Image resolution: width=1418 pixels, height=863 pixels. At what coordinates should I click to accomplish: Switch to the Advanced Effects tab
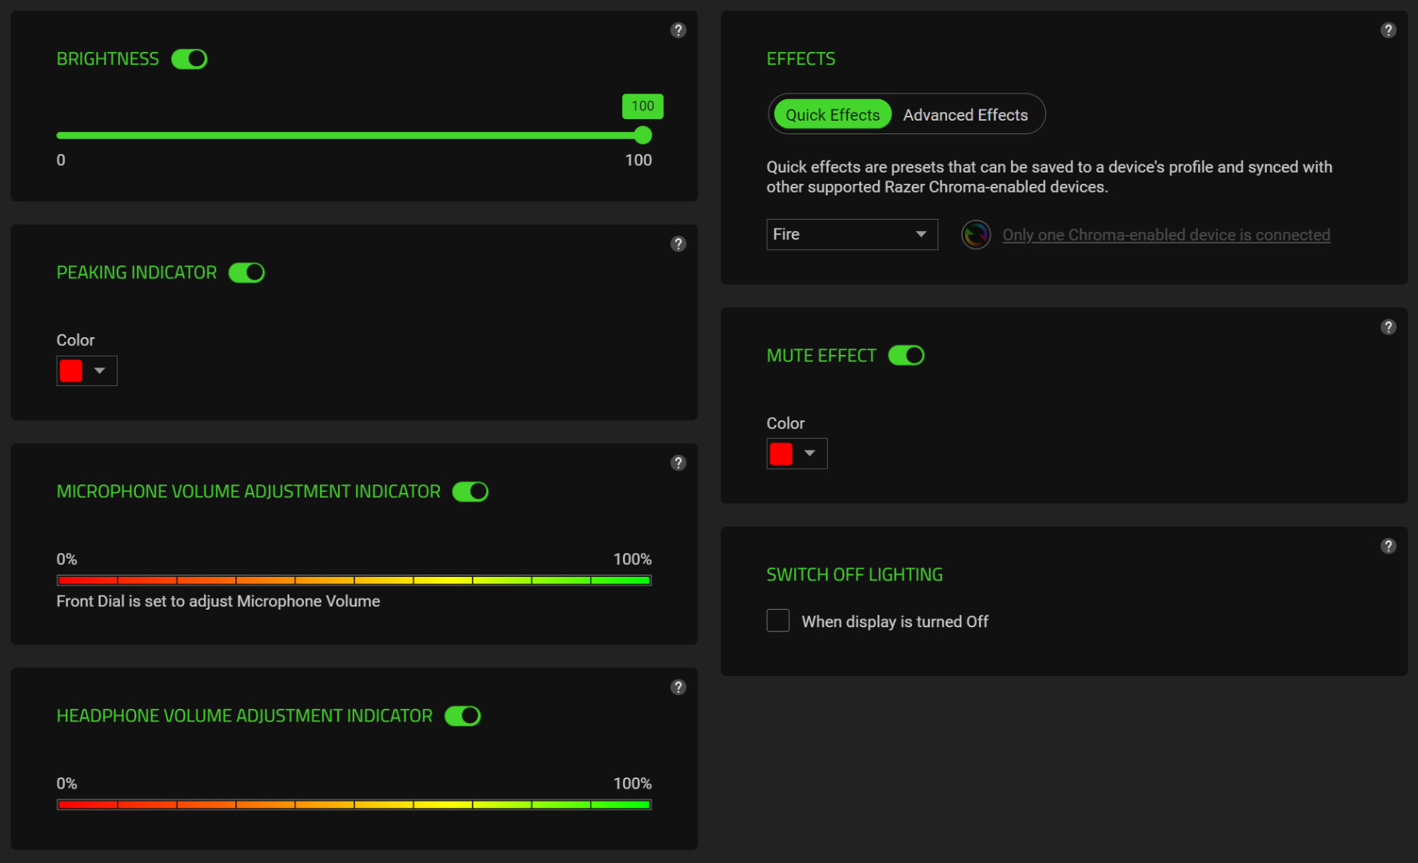[x=965, y=115]
